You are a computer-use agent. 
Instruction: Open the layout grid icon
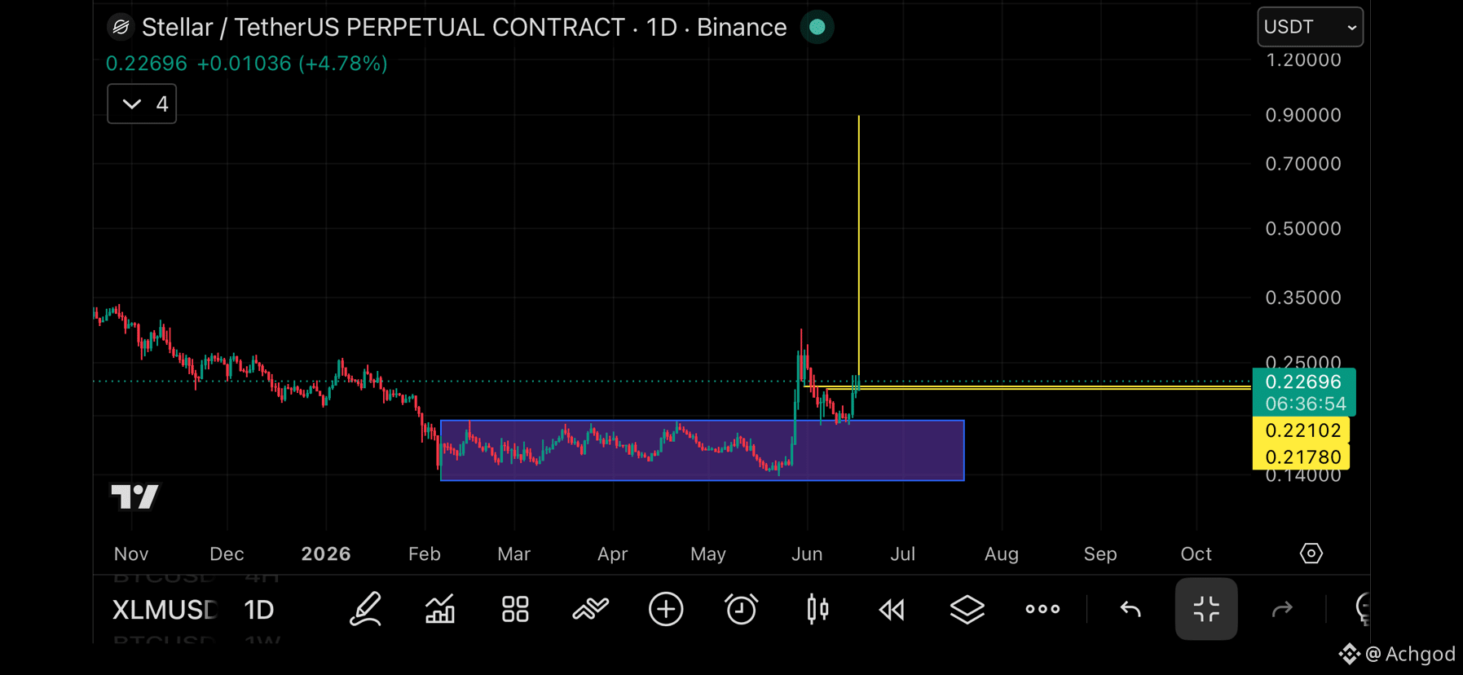515,609
